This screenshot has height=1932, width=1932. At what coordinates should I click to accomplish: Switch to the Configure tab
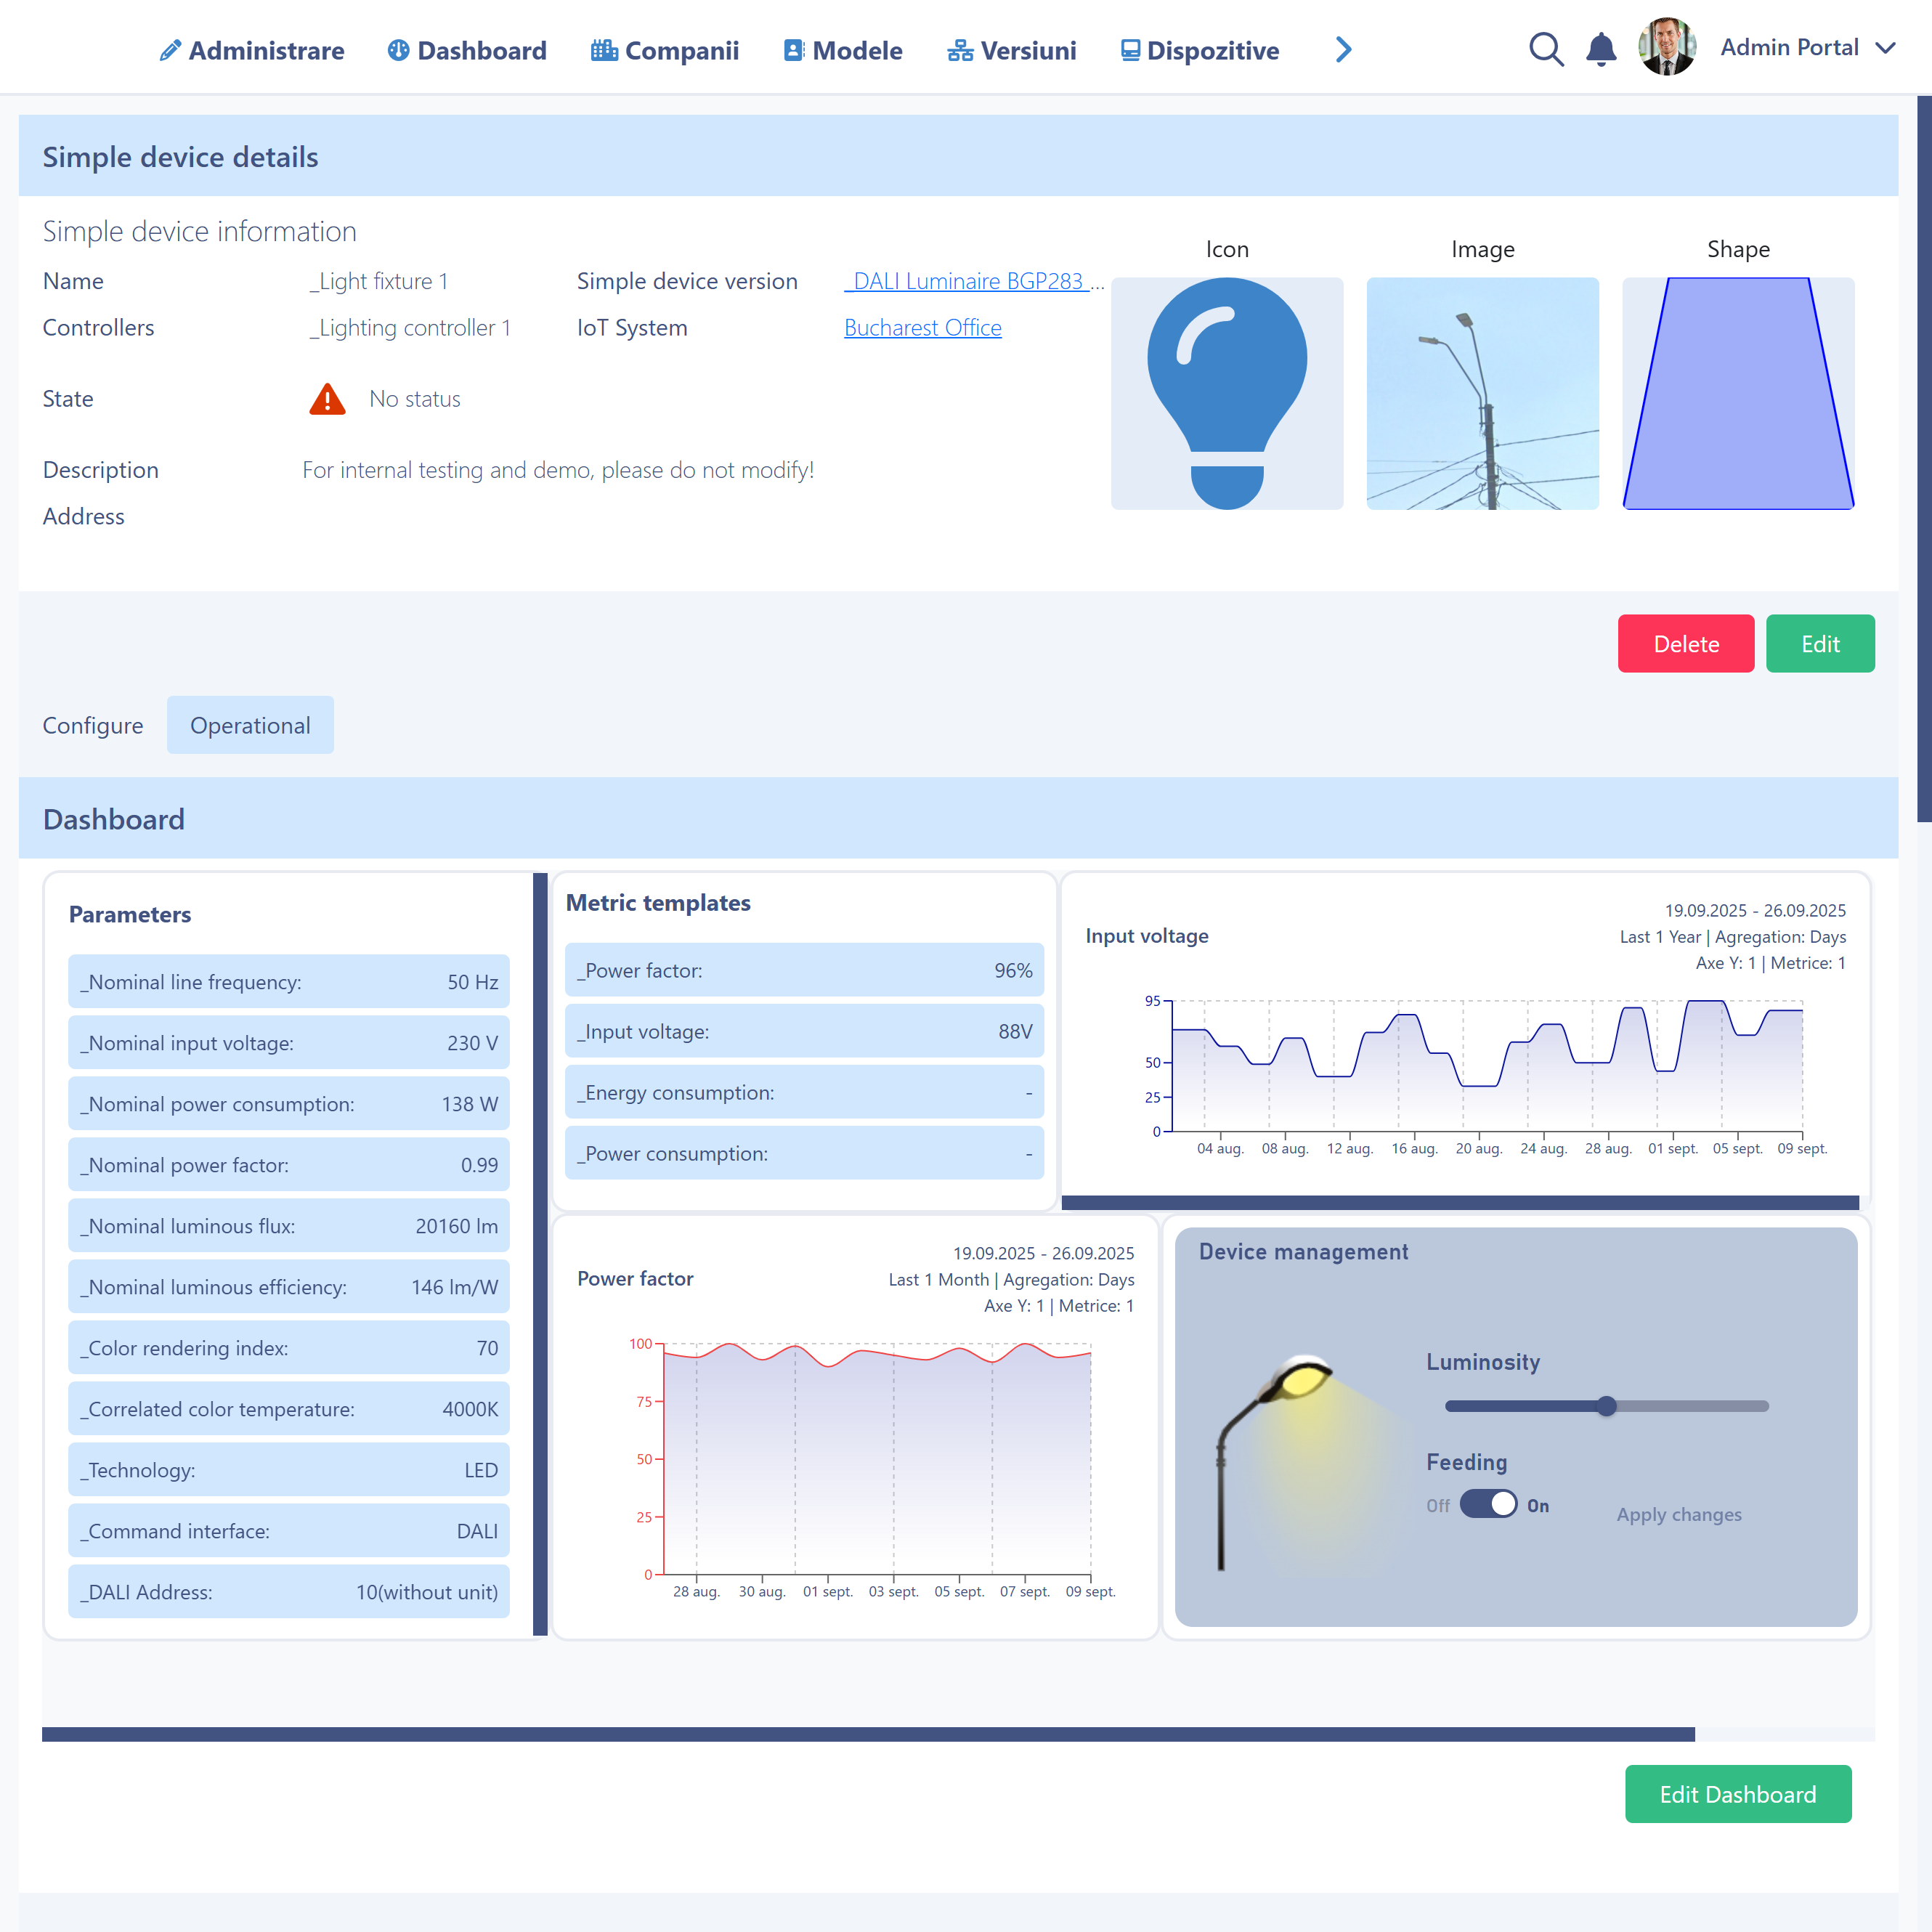click(92, 725)
